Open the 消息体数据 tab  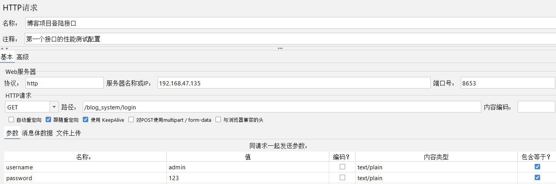click(x=37, y=133)
